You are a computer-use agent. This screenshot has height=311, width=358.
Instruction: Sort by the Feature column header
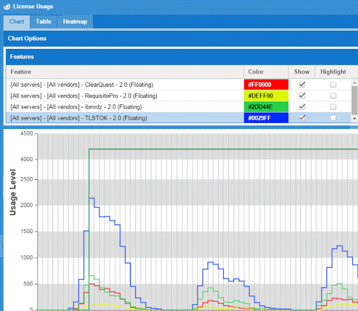[21, 72]
